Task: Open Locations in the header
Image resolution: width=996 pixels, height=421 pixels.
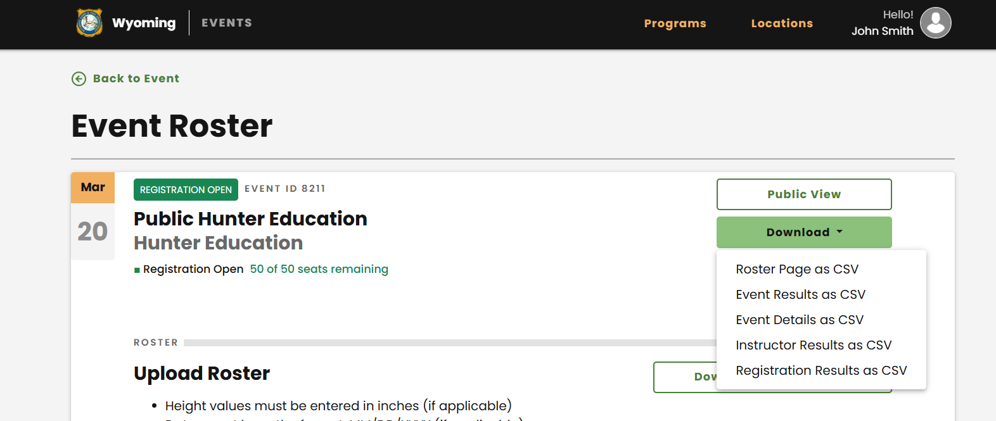Action: pyautogui.click(x=782, y=23)
